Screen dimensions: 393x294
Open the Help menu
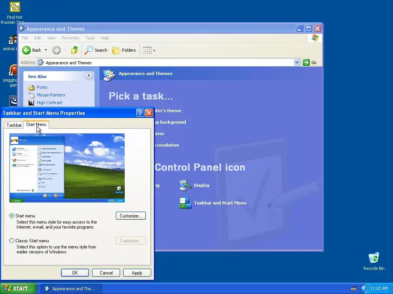click(105, 38)
